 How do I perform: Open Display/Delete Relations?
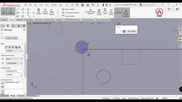[x=90, y=11]
